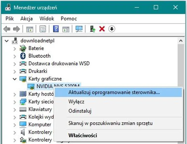Toggle the action pane toolbar icon
Viewport: 187px width, 144px height.
pos(66,29)
